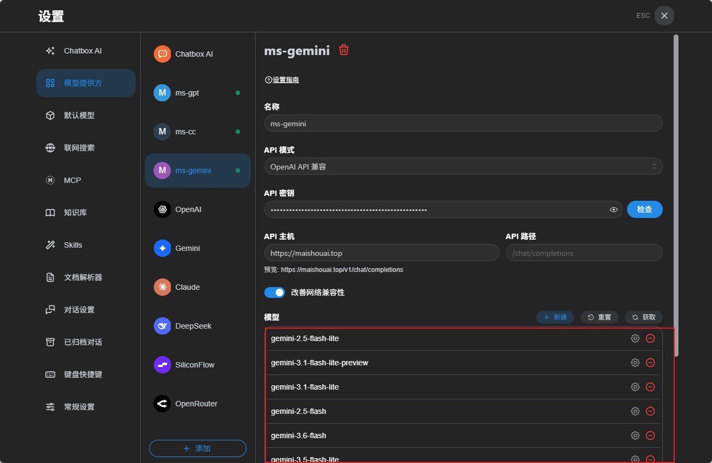Open settings gear for gemini-2.5-flash-lite
This screenshot has height=463, width=712.
635,338
